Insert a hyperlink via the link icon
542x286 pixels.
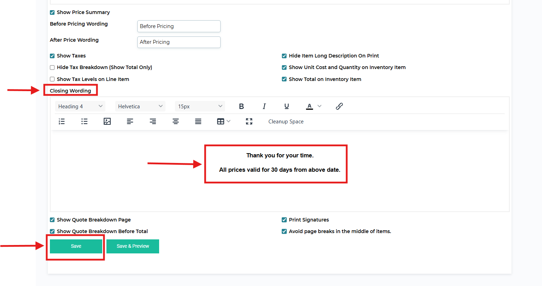339,107
